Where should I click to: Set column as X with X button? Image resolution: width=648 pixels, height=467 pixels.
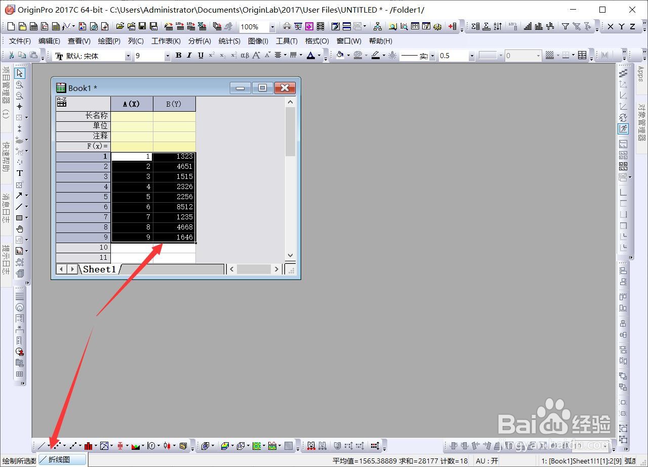tap(611, 27)
